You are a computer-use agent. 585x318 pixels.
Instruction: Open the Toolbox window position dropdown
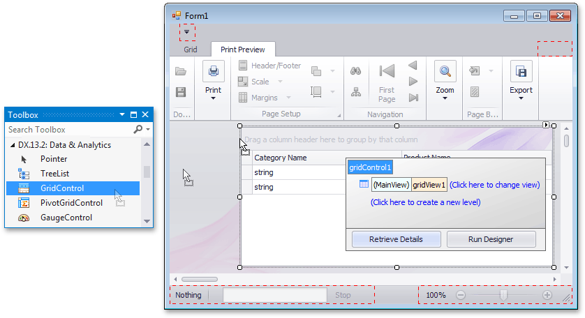(x=122, y=115)
